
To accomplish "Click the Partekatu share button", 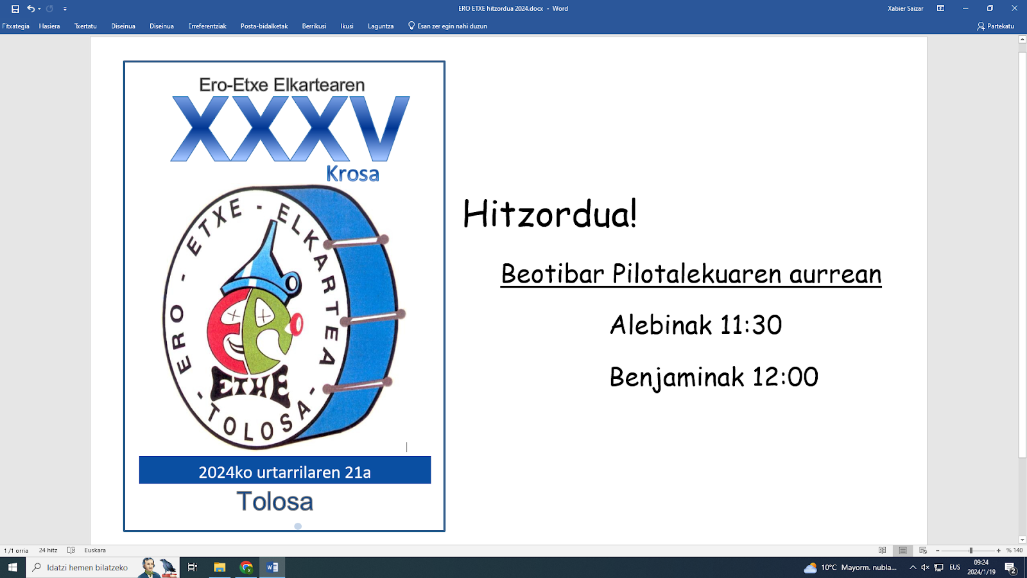I will click(996, 26).
